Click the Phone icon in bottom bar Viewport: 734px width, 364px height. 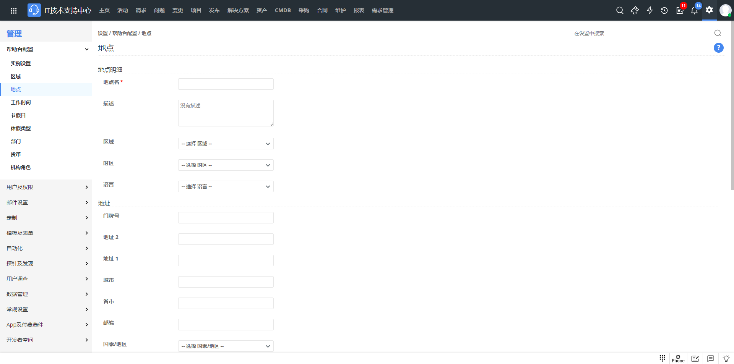click(678, 358)
